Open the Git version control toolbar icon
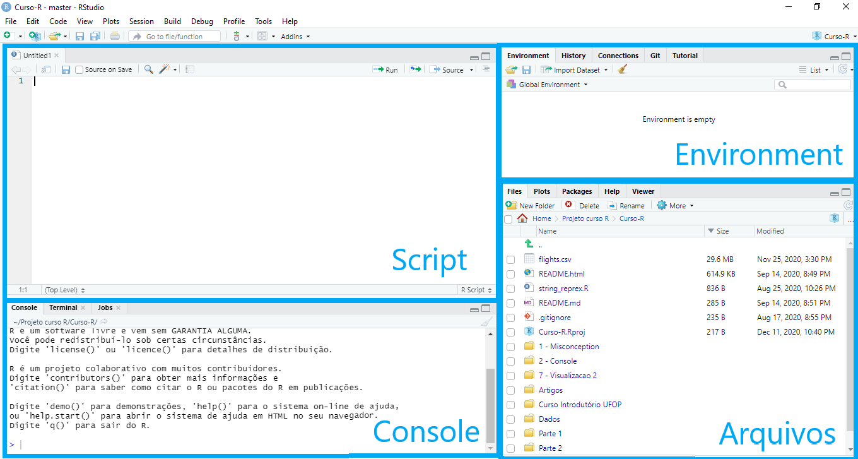The width and height of the screenshot is (858, 459). [237, 36]
